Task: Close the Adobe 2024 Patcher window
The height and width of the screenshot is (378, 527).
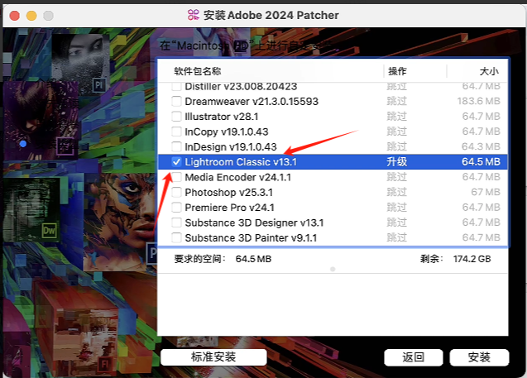Action: 14,16
